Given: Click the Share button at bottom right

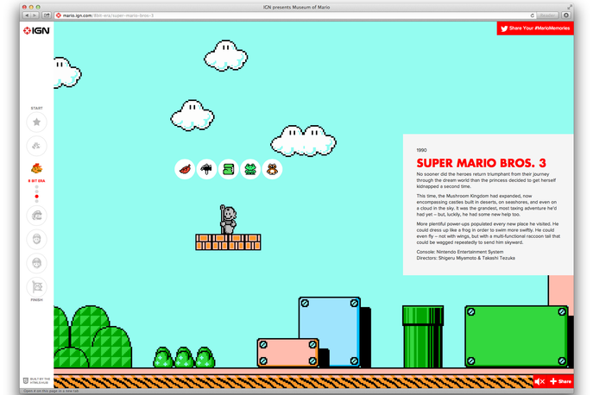Looking at the screenshot, I should click(560, 381).
